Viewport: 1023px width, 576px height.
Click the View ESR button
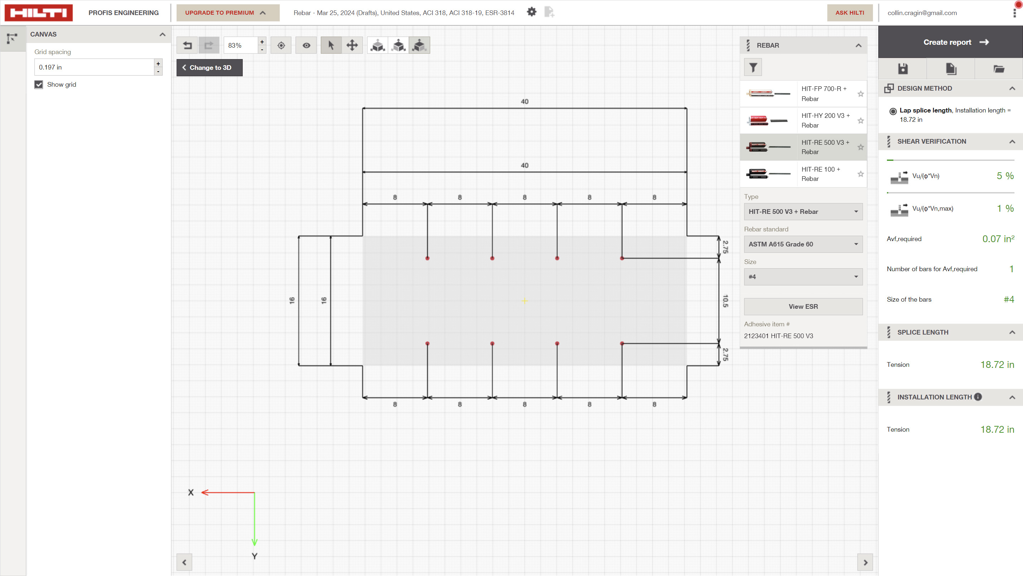[803, 307]
